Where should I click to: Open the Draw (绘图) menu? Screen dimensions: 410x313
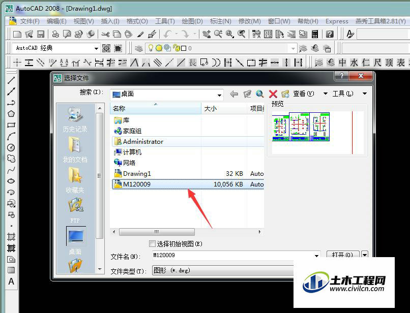click(x=192, y=21)
